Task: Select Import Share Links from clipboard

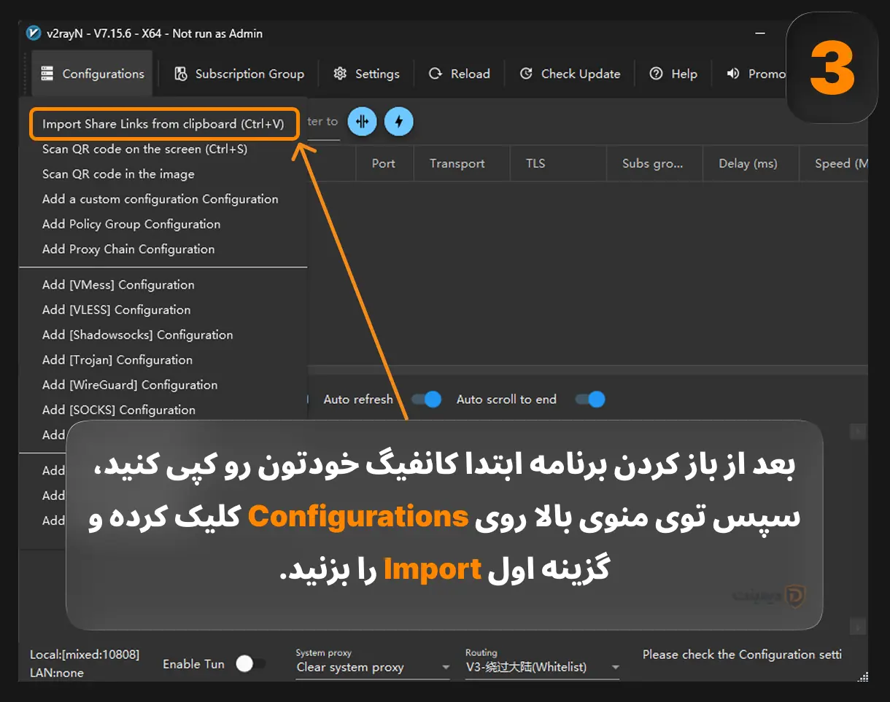Action: click(163, 124)
